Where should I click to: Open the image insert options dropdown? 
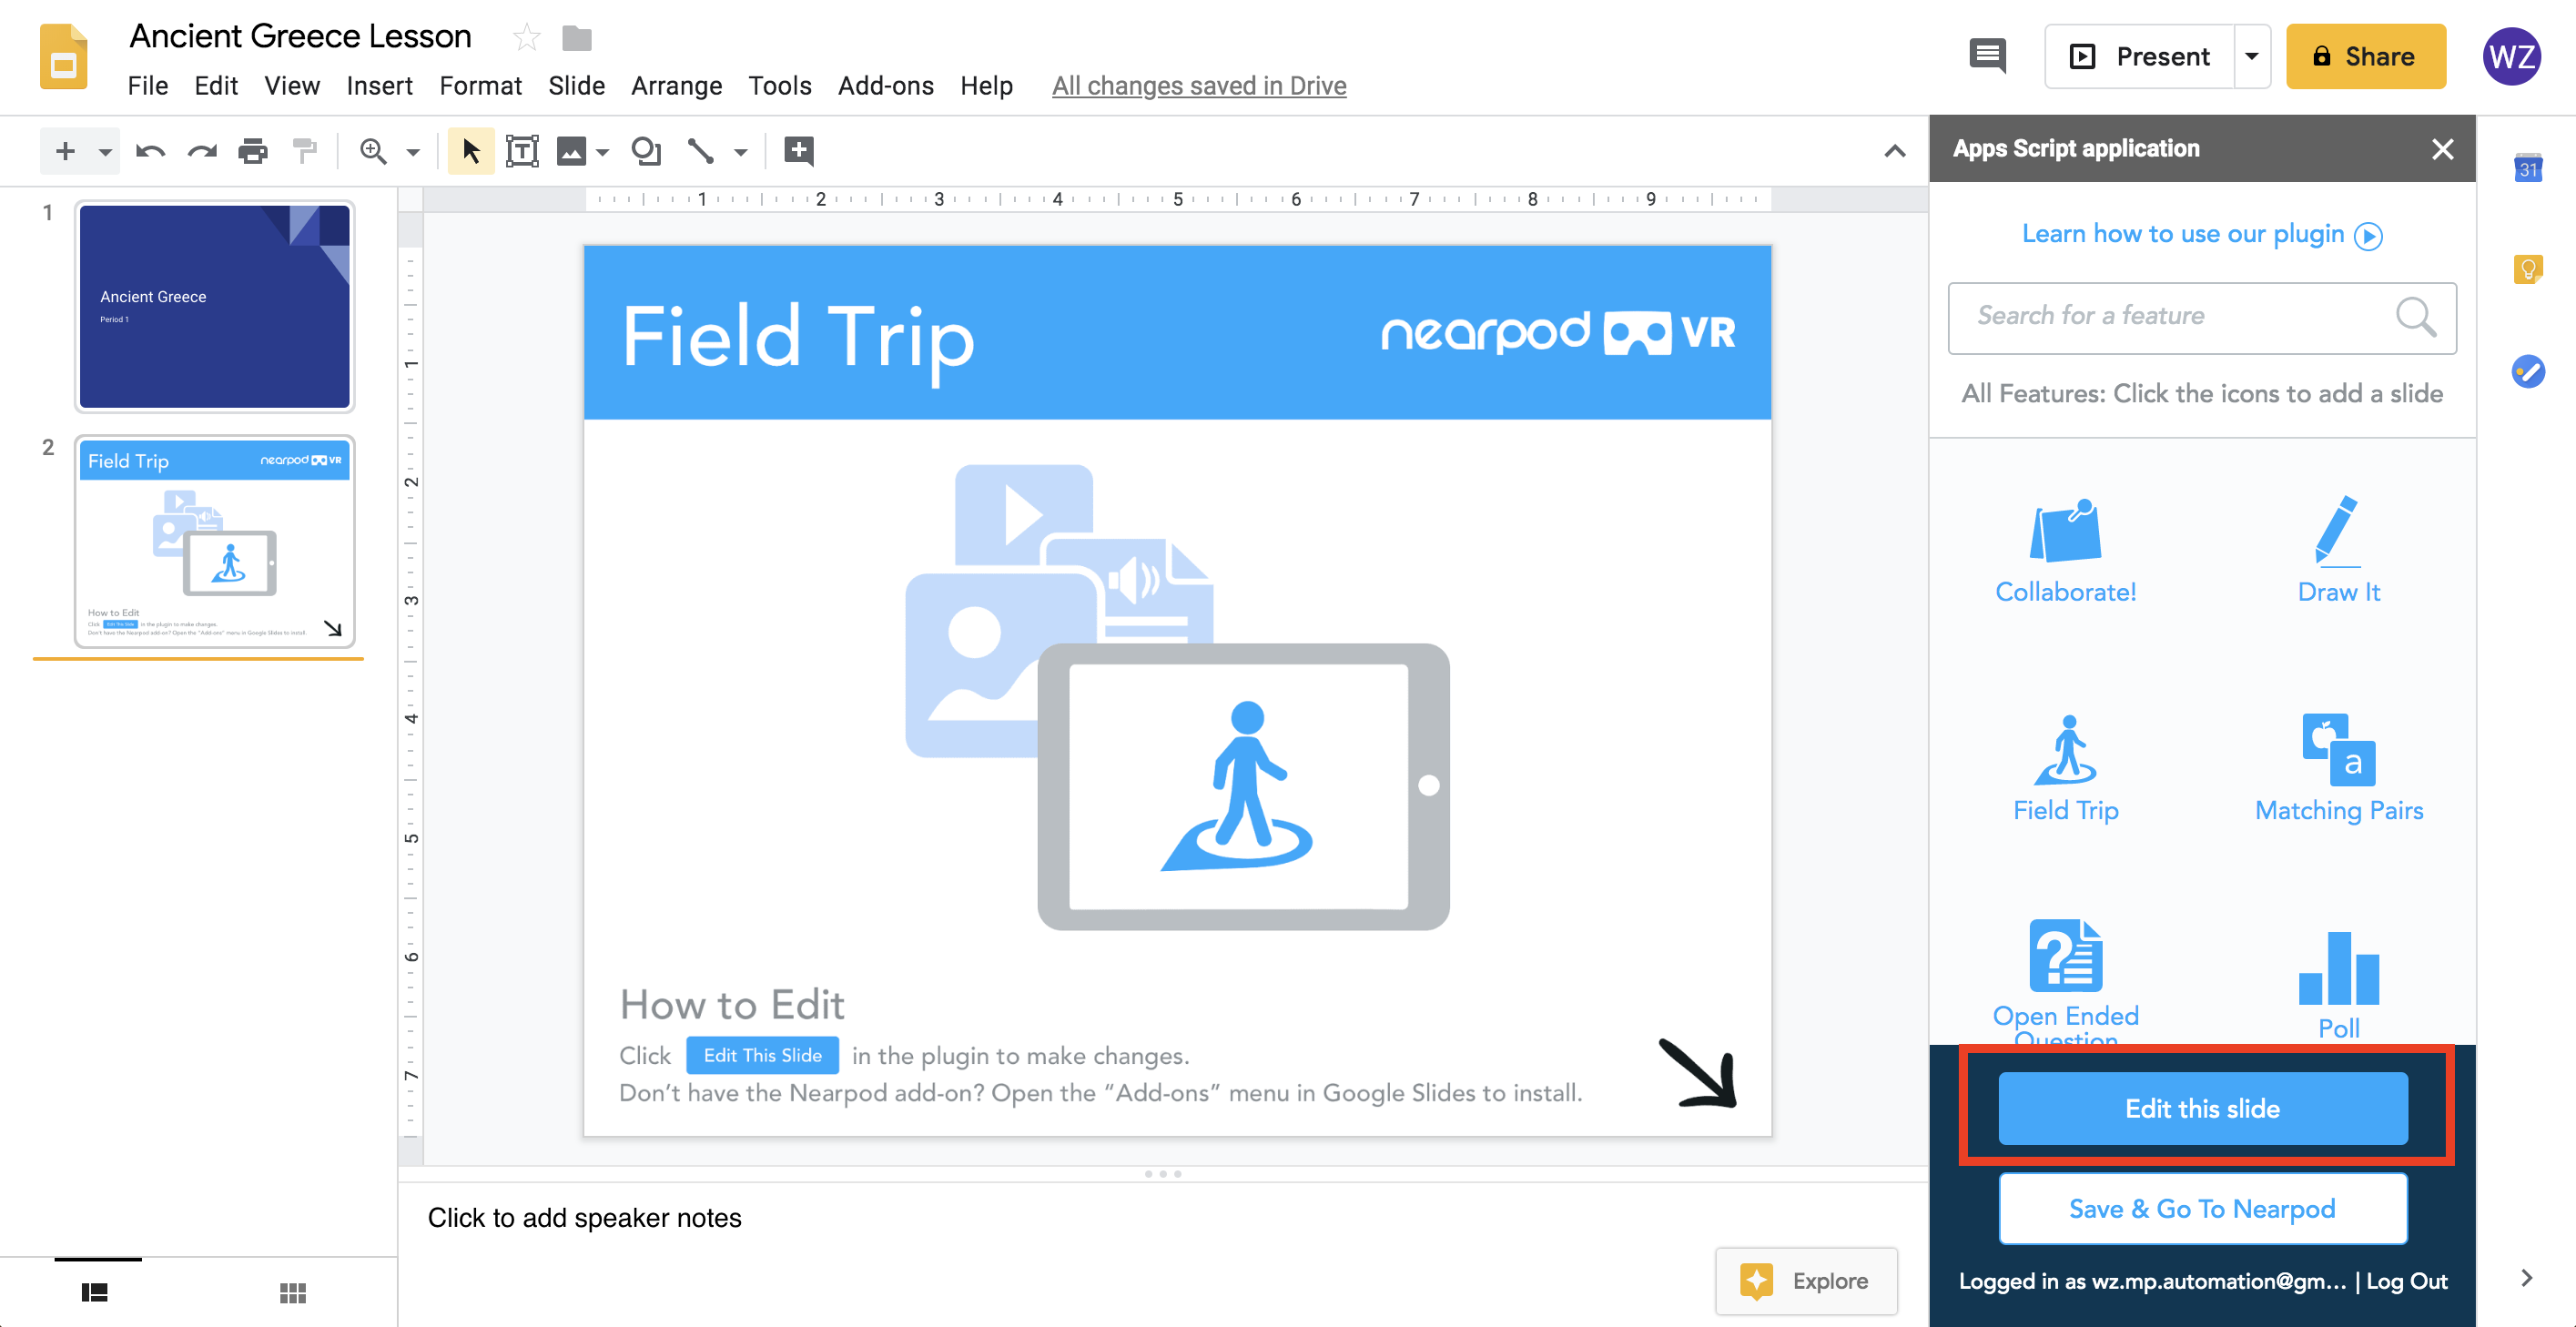[602, 153]
